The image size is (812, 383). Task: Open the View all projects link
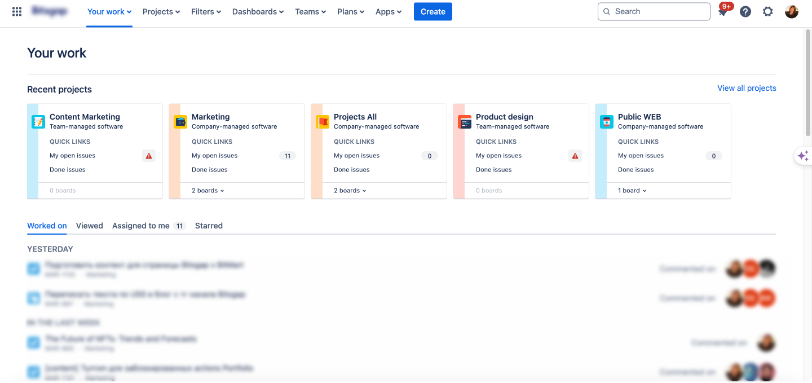[x=747, y=88]
